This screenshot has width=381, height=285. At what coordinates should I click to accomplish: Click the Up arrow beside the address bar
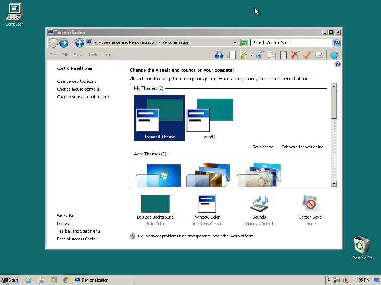tap(80, 43)
